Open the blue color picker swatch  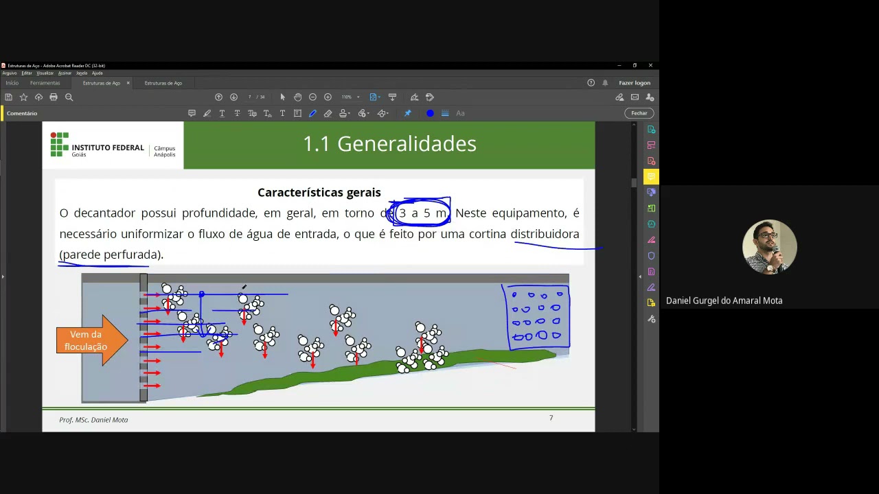[x=430, y=113]
